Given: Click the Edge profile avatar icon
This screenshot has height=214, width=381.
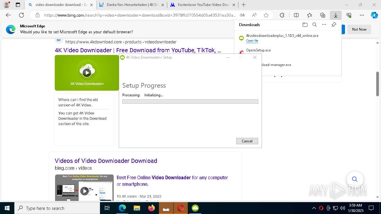Looking at the screenshot, I should coord(7,5).
